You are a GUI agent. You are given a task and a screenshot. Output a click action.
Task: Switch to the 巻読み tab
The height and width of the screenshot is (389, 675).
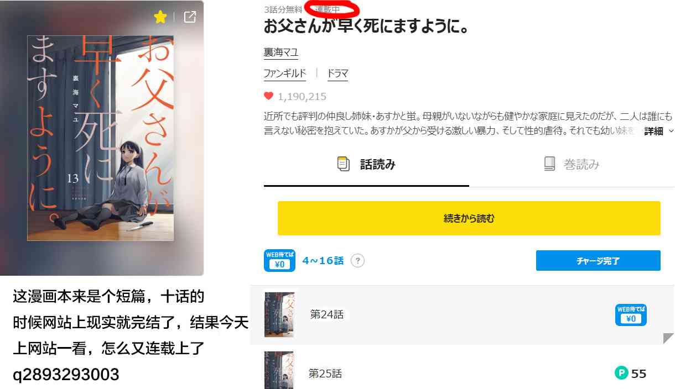point(572,164)
